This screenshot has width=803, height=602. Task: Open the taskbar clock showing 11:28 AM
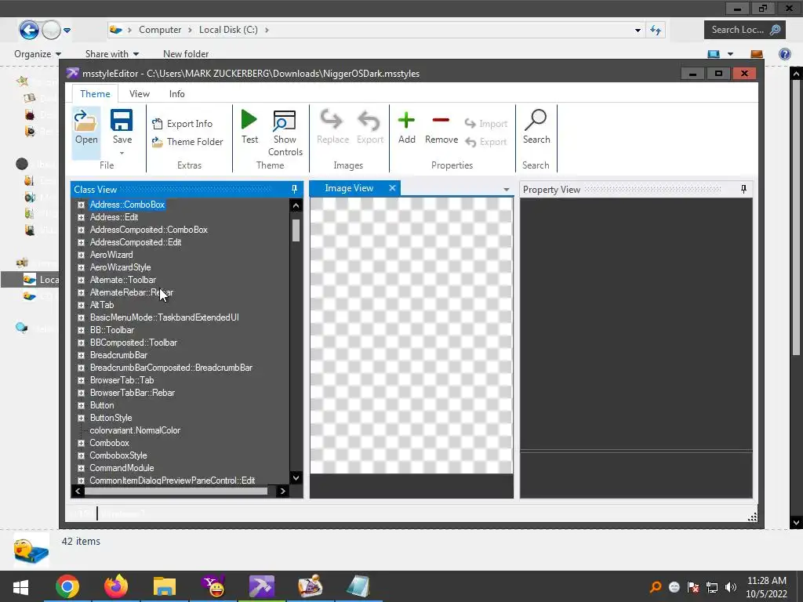[x=767, y=587]
